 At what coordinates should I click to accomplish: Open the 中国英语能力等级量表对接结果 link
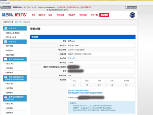coord(85,93)
